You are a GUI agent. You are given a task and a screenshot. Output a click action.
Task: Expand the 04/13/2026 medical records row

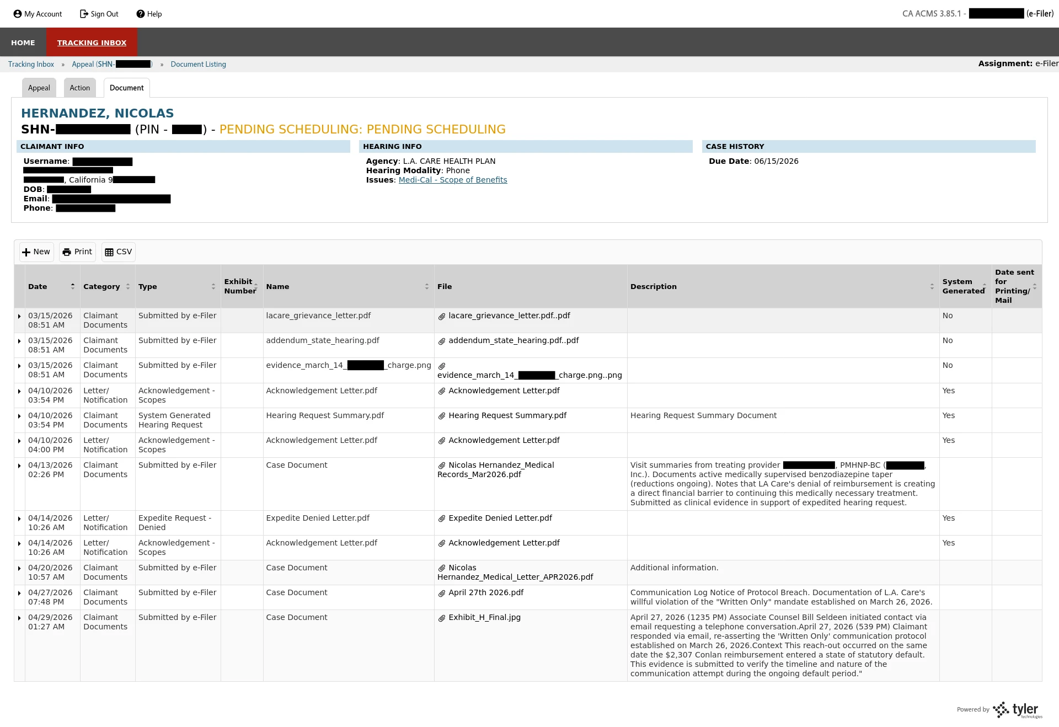click(19, 466)
